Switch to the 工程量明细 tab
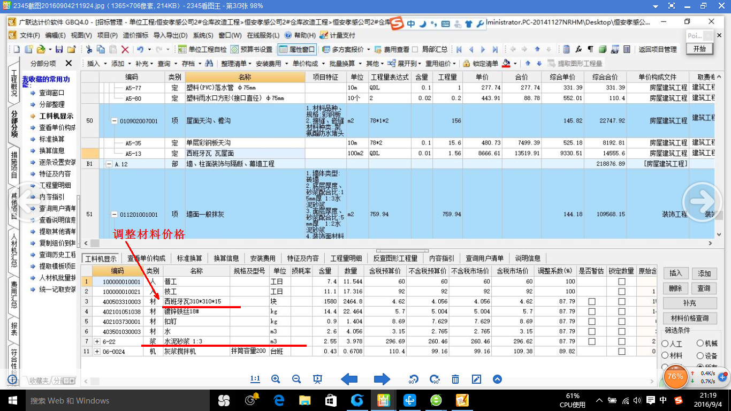The image size is (731, 411). (346, 258)
